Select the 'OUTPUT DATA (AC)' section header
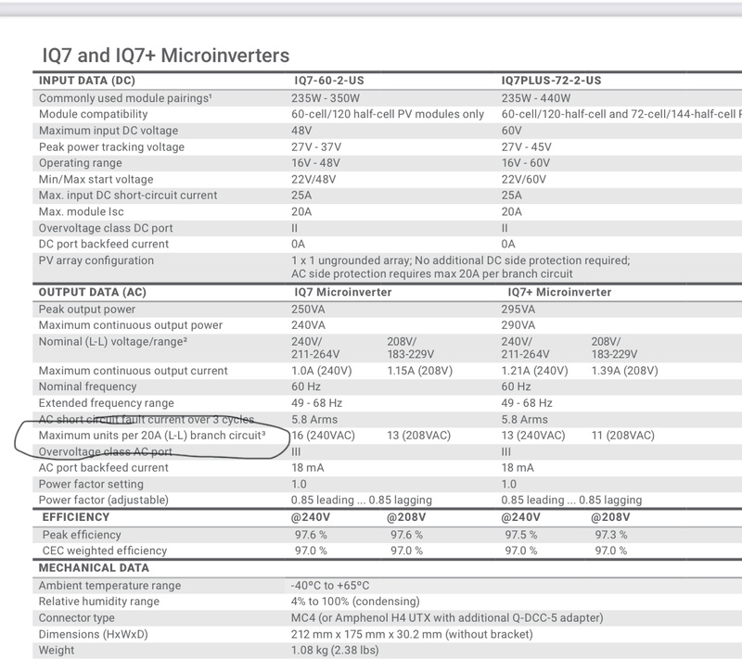This screenshot has height=659, width=742. 92,292
